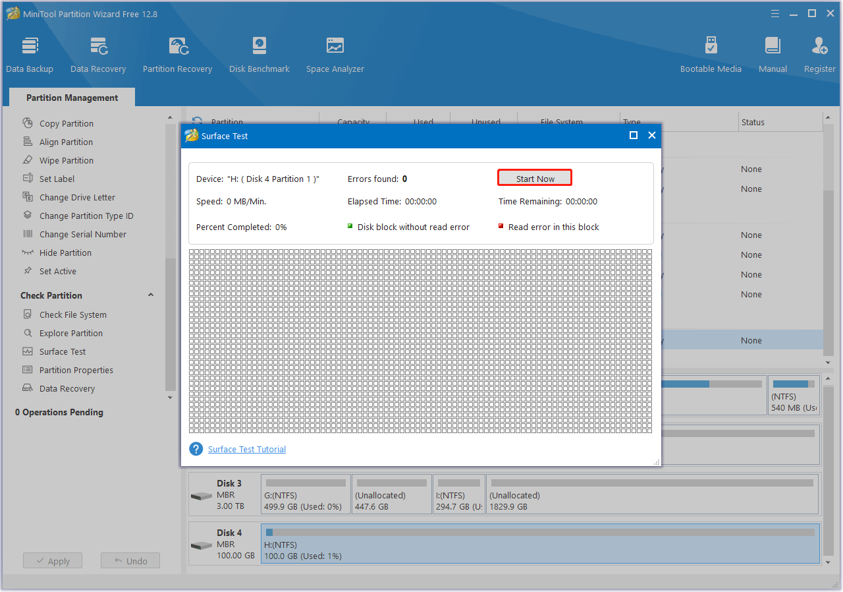Select 1829.9 GB unallocated space on Disk 3
The width and height of the screenshot is (843, 592).
point(653,494)
